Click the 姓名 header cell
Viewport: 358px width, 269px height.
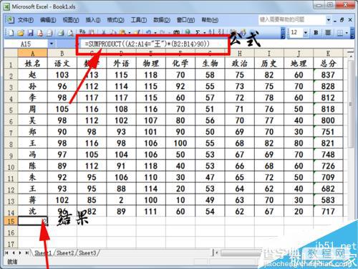pyautogui.click(x=33, y=63)
